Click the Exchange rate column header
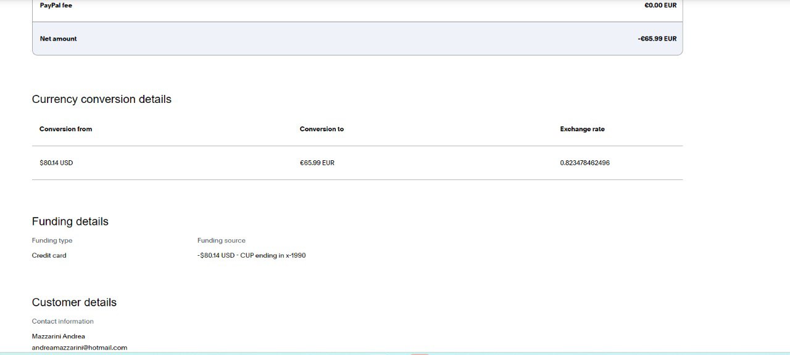Screen dimensions: 790x355 pos(582,129)
